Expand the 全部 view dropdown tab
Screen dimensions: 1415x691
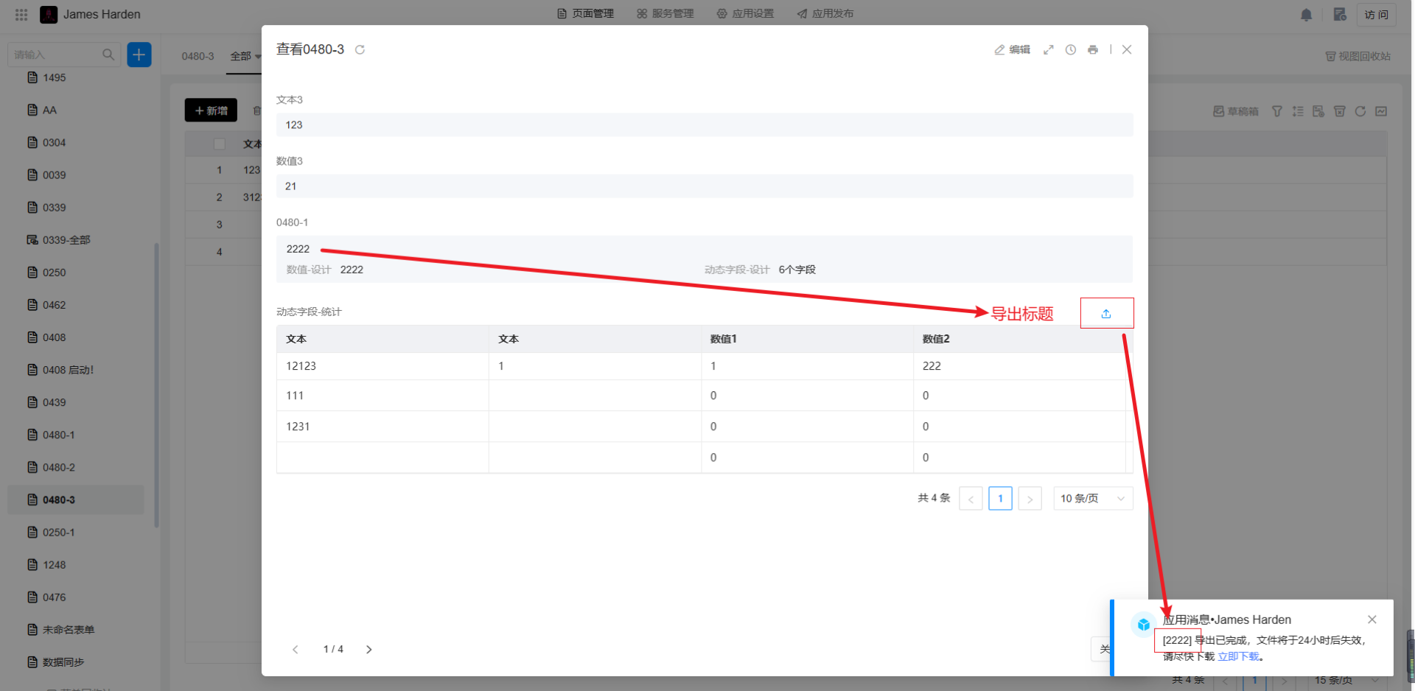pyautogui.click(x=245, y=56)
